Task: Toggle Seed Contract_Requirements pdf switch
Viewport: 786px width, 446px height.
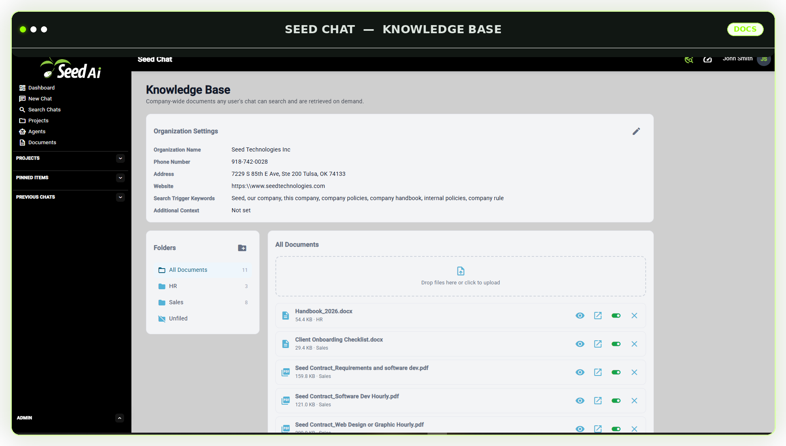Action: [x=616, y=372]
